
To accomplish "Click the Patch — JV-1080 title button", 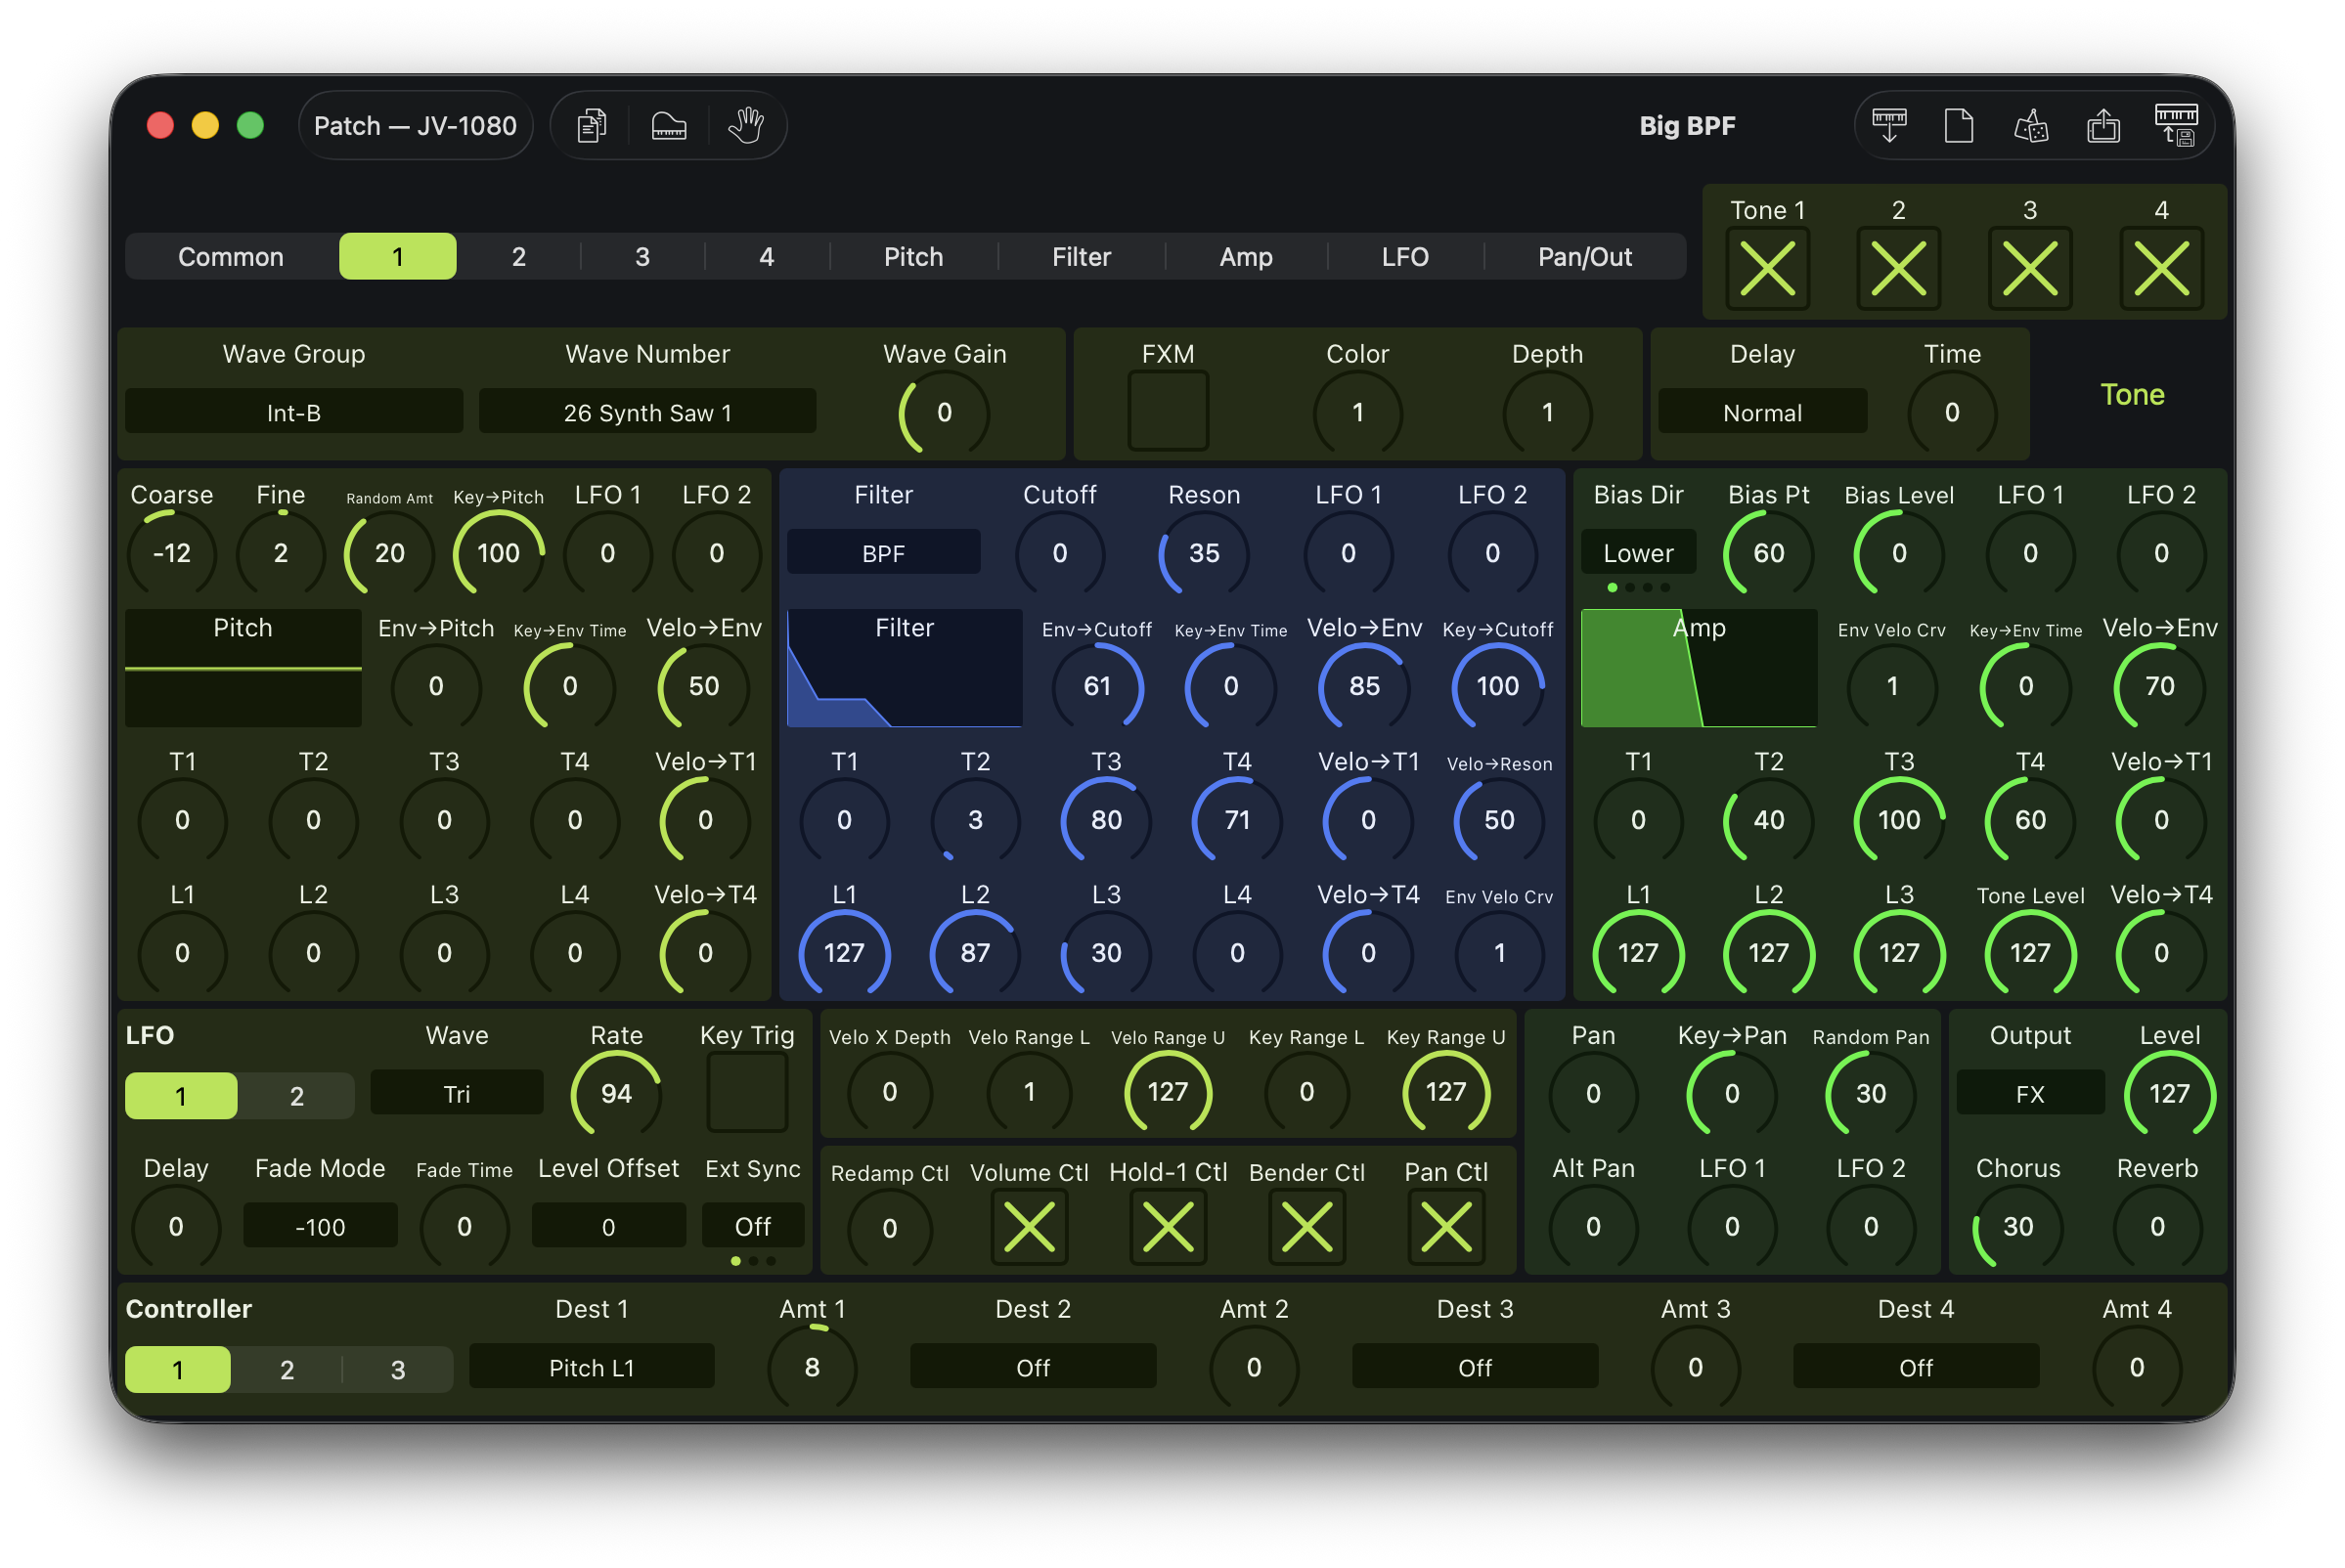I will click(x=416, y=126).
